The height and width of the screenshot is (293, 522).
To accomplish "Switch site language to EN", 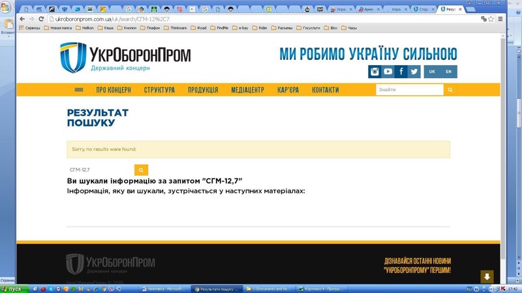I will pyautogui.click(x=448, y=72).
